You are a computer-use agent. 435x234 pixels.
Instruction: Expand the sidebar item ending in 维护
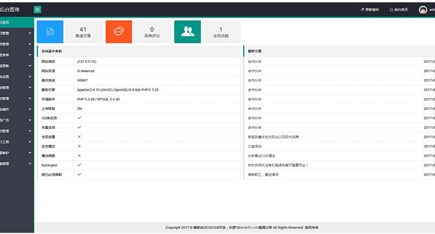coord(17,153)
